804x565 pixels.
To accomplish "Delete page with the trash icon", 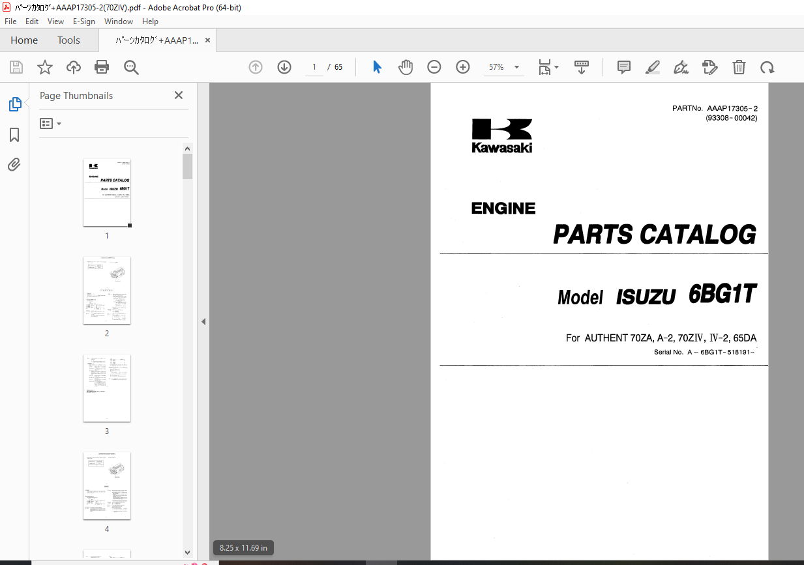I will pos(739,67).
